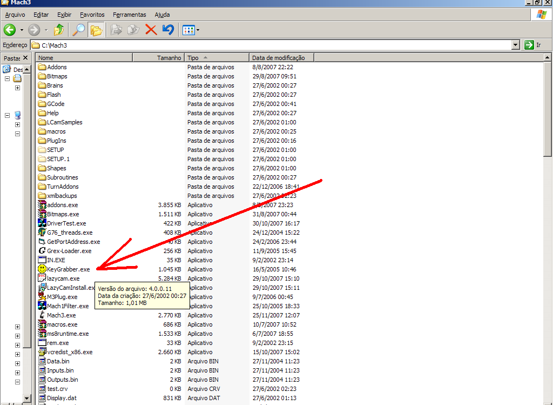Open the Forward button history dropdown
Viewport: 553px width, 405px height.
(x=46, y=30)
